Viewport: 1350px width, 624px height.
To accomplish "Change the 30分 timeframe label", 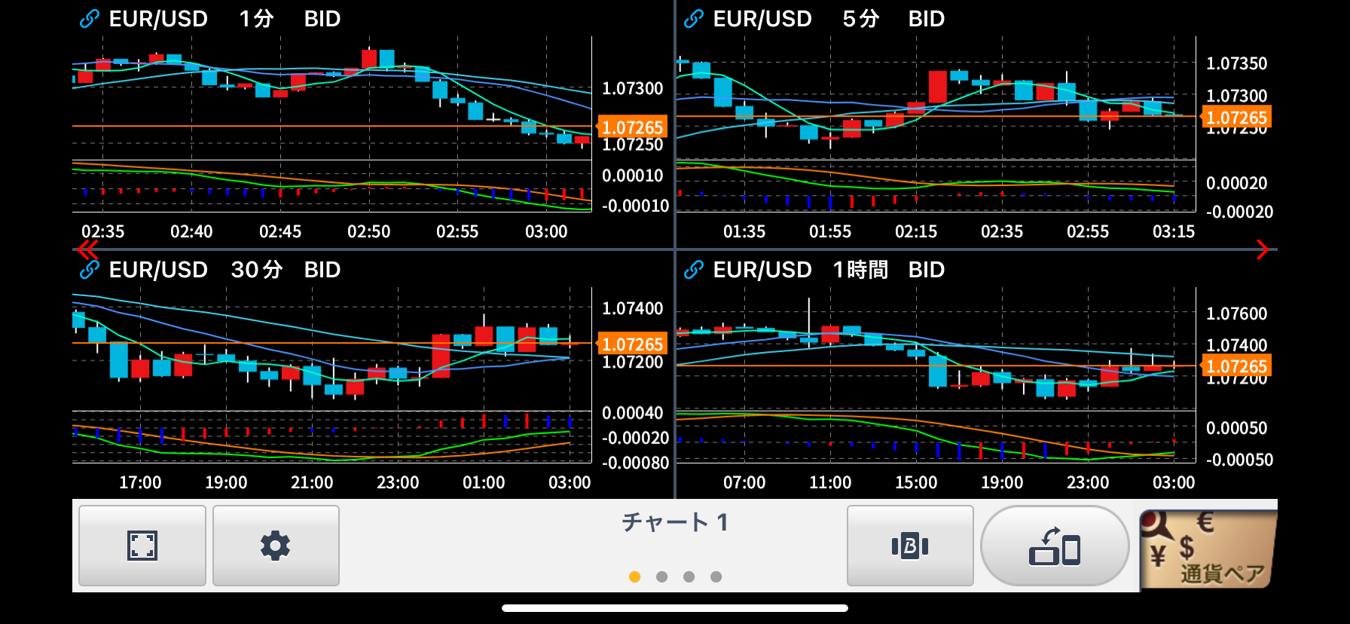I will coord(256,270).
